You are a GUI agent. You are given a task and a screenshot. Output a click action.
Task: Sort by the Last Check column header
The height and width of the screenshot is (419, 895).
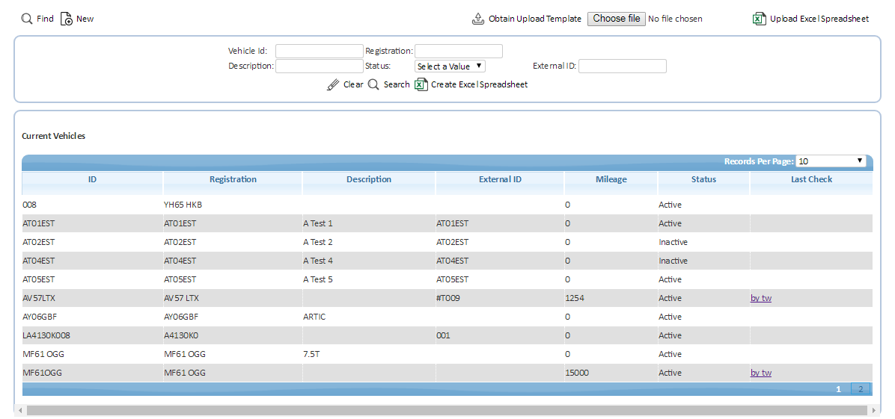click(812, 179)
